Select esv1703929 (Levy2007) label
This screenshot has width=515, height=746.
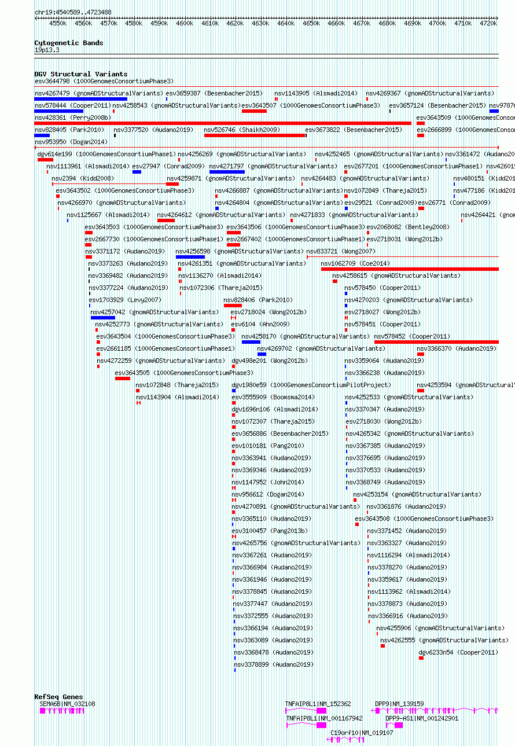125,300
